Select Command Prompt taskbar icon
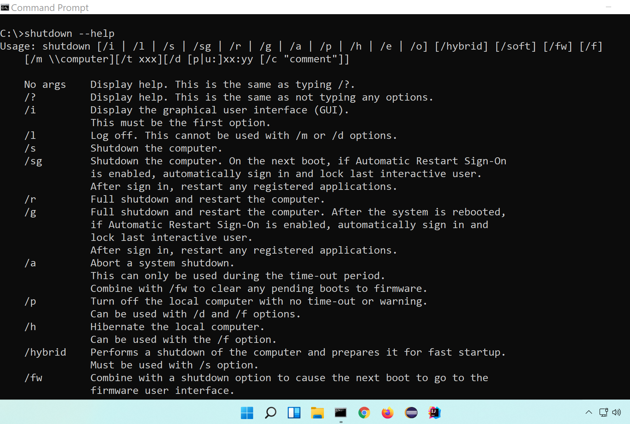 (x=341, y=413)
